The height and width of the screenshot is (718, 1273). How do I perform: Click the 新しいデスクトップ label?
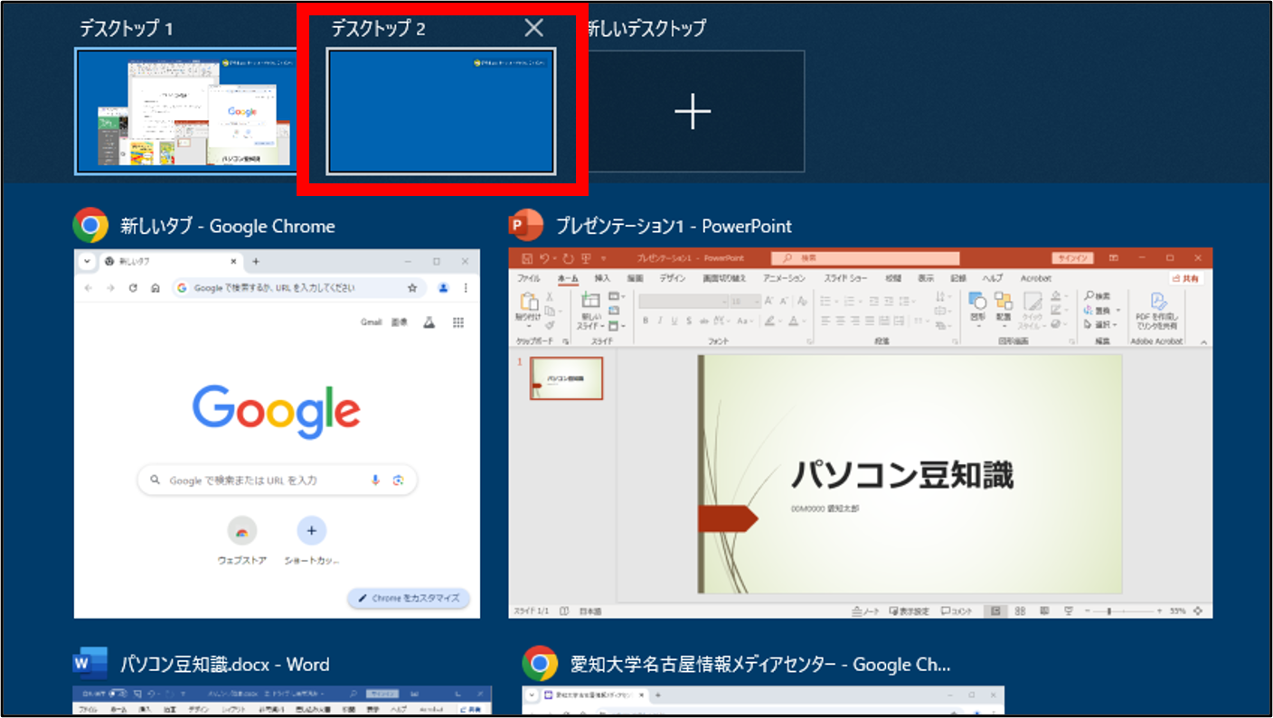point(647,29)
